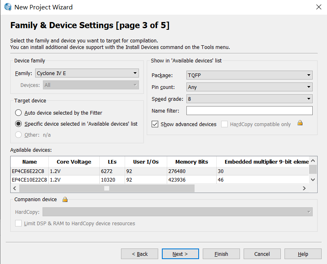
Task: Select the EP4CE6E22C8 device row
Action: [x=29, y=171]
